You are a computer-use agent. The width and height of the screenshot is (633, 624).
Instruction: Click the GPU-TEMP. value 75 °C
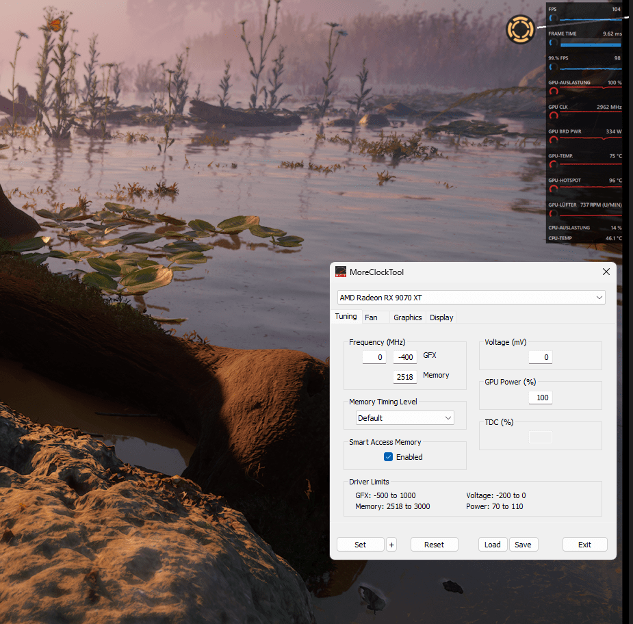616,156
